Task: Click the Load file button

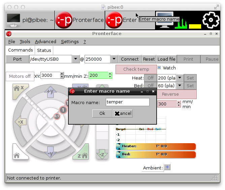Action: [166, 59]
